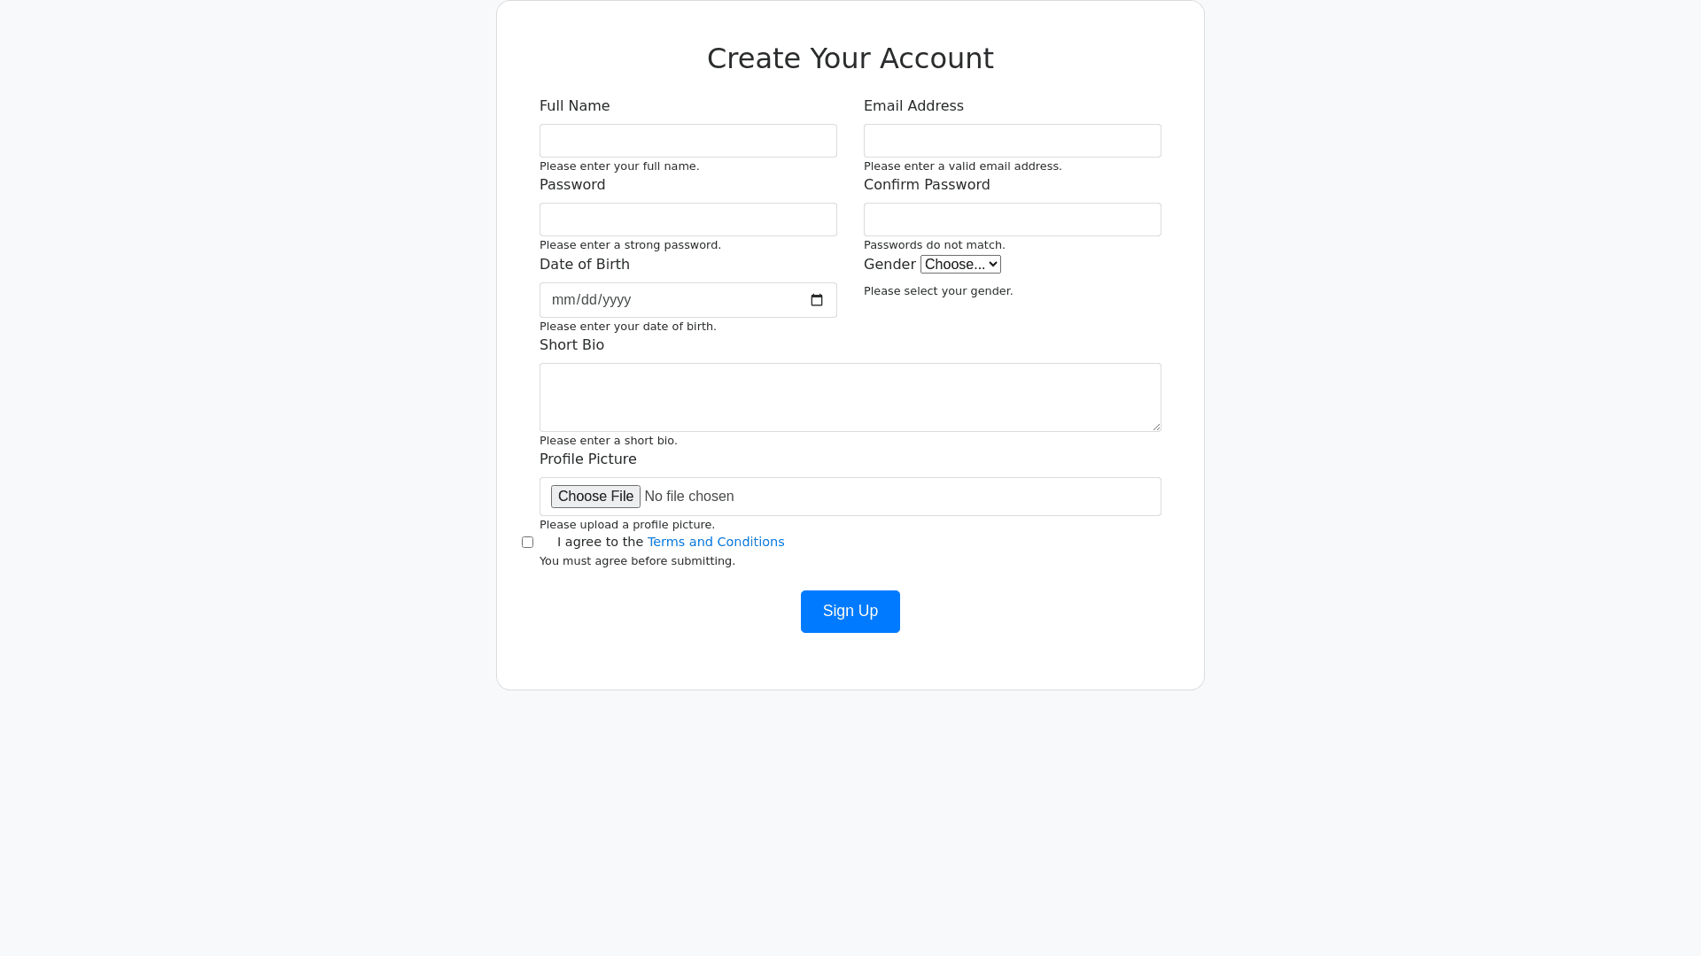
Task: Tick the Terms and Conditions agreement checkbox
Action: [528, 543]
